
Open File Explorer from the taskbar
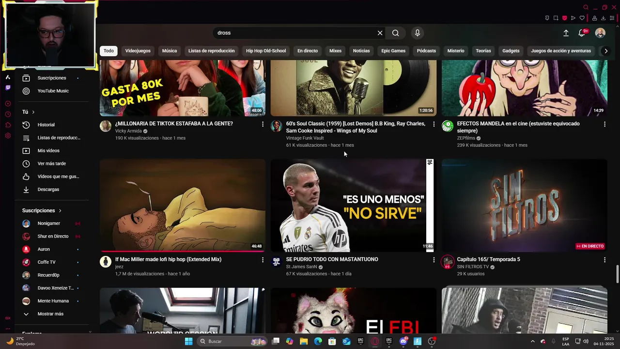(304, 341)
